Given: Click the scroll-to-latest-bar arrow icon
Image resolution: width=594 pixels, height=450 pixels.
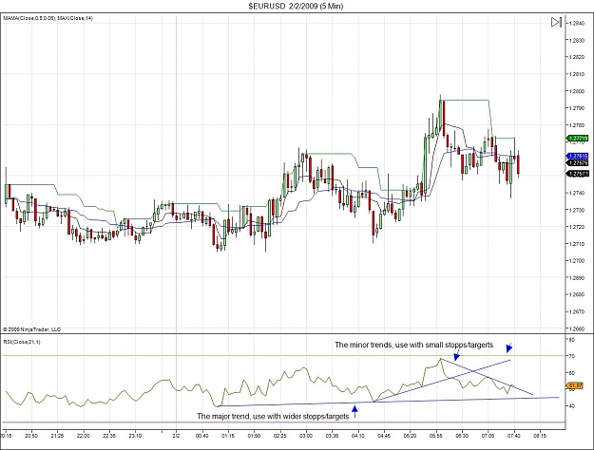Looking at the screenshot, I should [556, 23].
